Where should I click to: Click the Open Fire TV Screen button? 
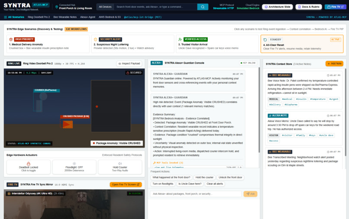click(x=126, y=184)
